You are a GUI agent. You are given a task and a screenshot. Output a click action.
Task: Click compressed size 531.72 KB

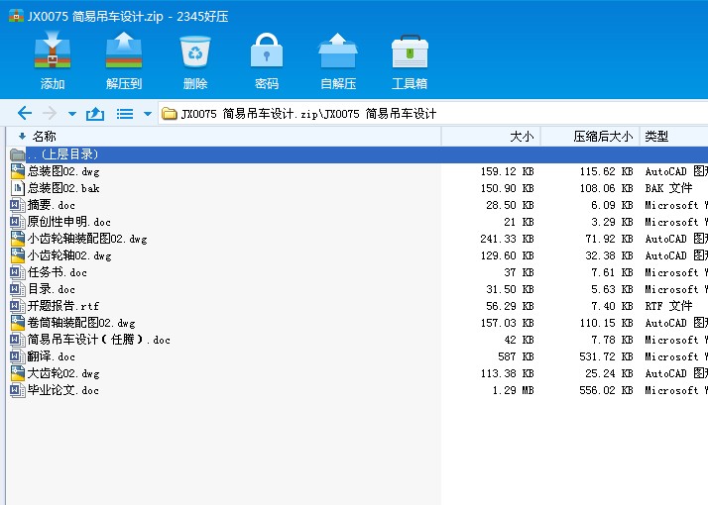(606, 356)
